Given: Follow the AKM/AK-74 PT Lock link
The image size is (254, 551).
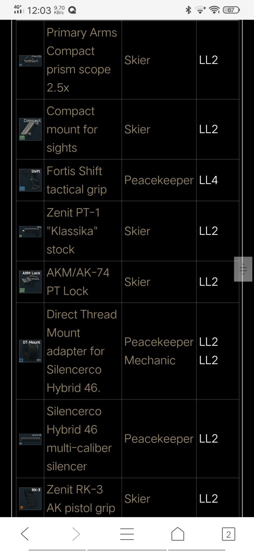Looking at the screenshot, I should pos(78,282).
